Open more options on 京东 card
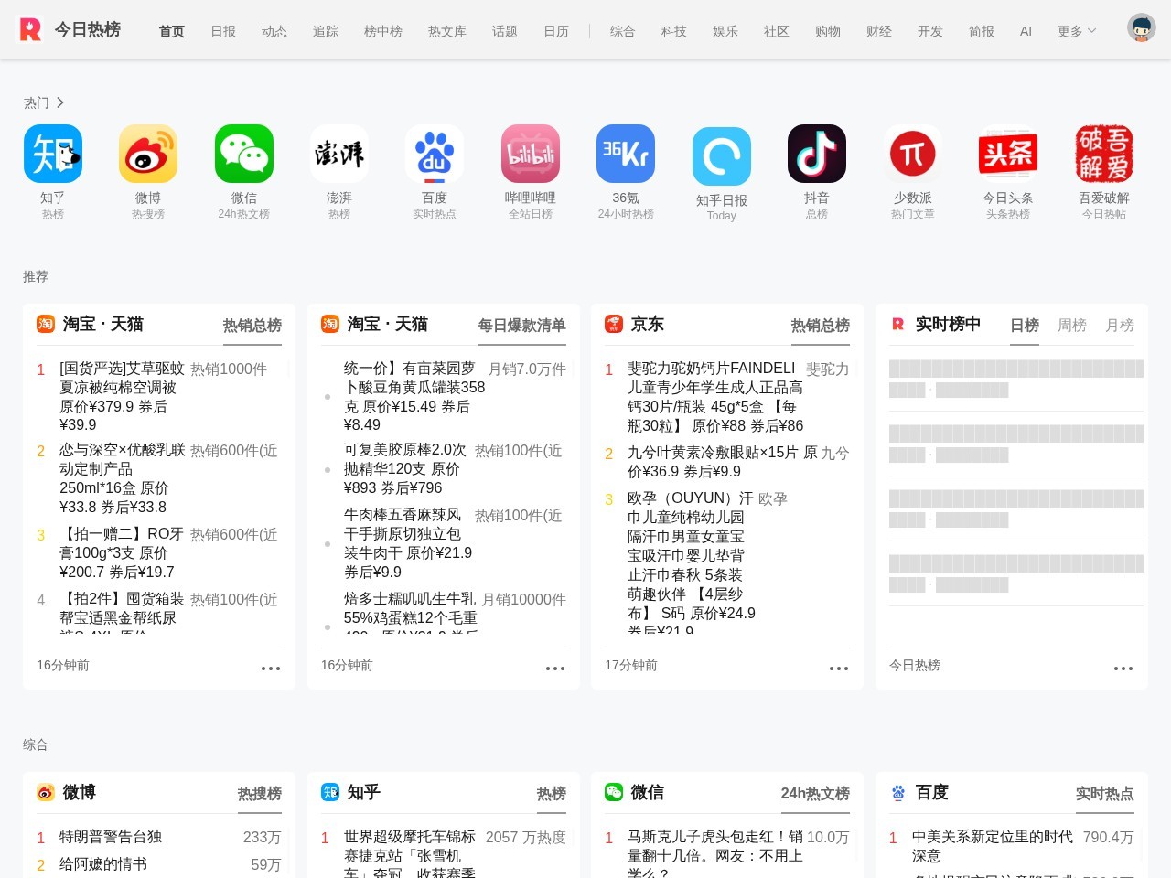 coord(839,669)
